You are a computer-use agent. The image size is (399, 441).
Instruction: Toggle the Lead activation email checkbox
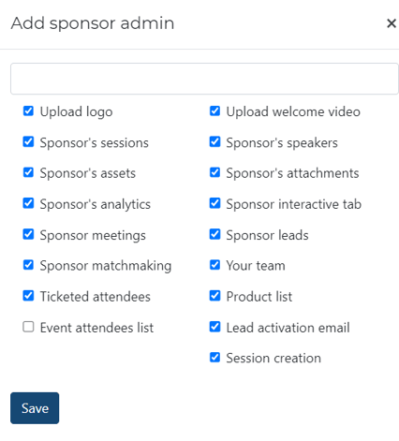(x=214, y=327)
